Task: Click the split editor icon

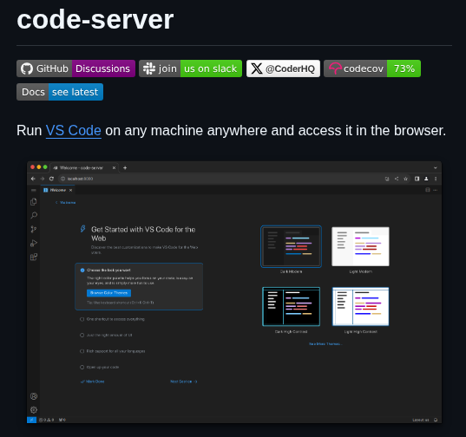Action: pos(428,190)
